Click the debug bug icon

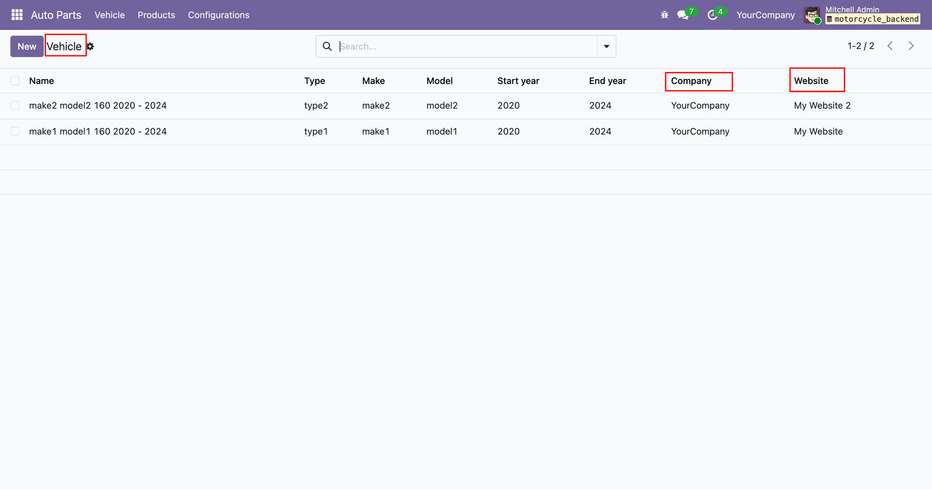point(665,15)
